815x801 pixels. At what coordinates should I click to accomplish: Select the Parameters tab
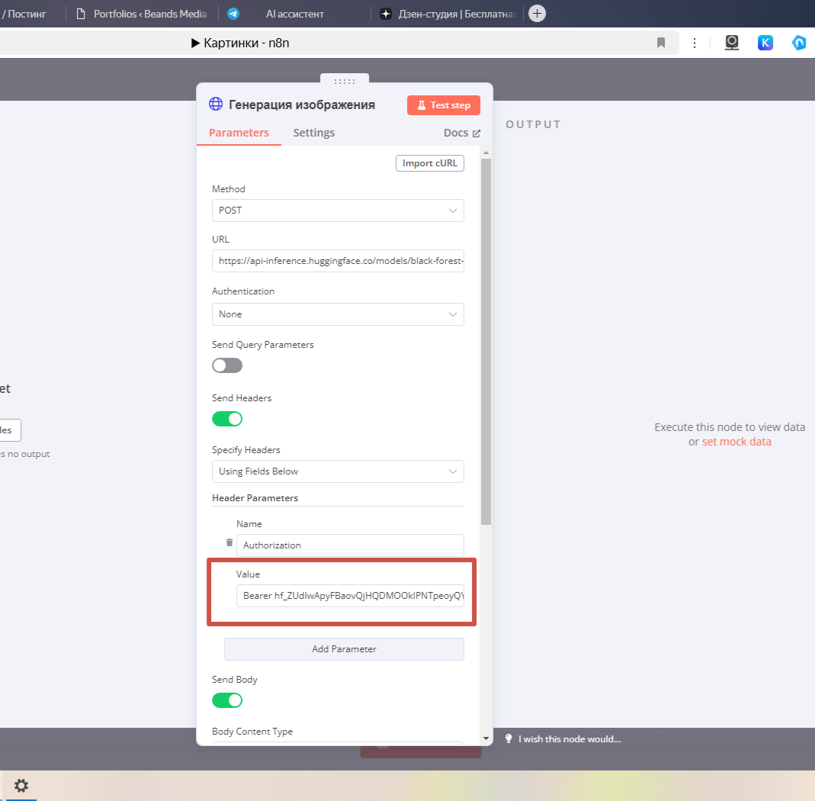tap(239, 133)
